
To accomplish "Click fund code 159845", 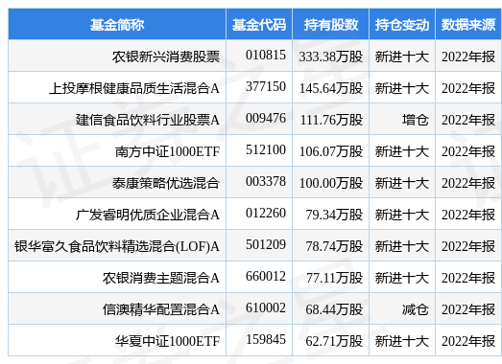I will [266, 340].
